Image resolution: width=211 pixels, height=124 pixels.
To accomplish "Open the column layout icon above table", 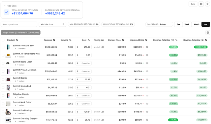I will point(208,33).
